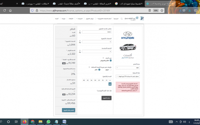Open the finance offers nav item
Viewport: 200px width, 125px height.
pos(90,18)
